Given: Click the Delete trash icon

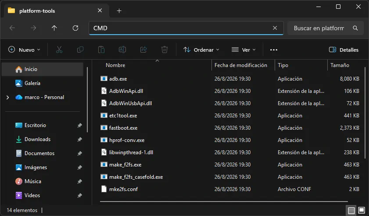Looking at the screenshot, I should click(x=164, y=50).
